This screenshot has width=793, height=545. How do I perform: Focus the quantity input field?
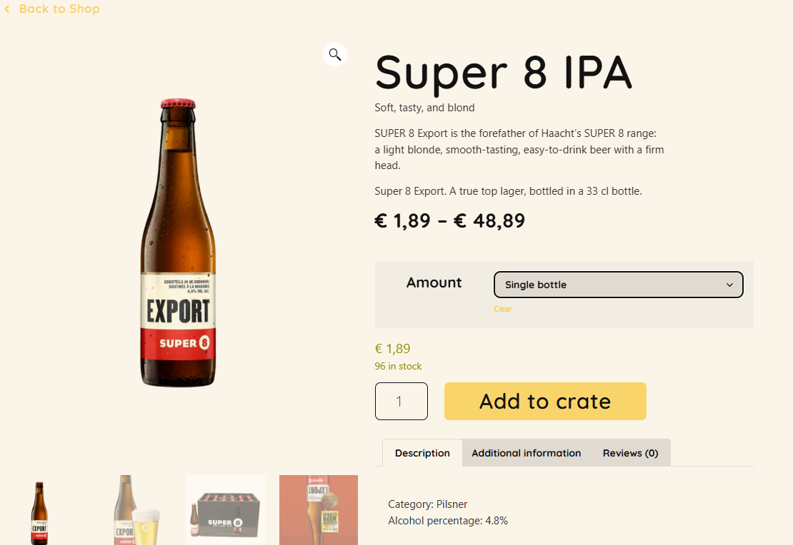[401, 402]
